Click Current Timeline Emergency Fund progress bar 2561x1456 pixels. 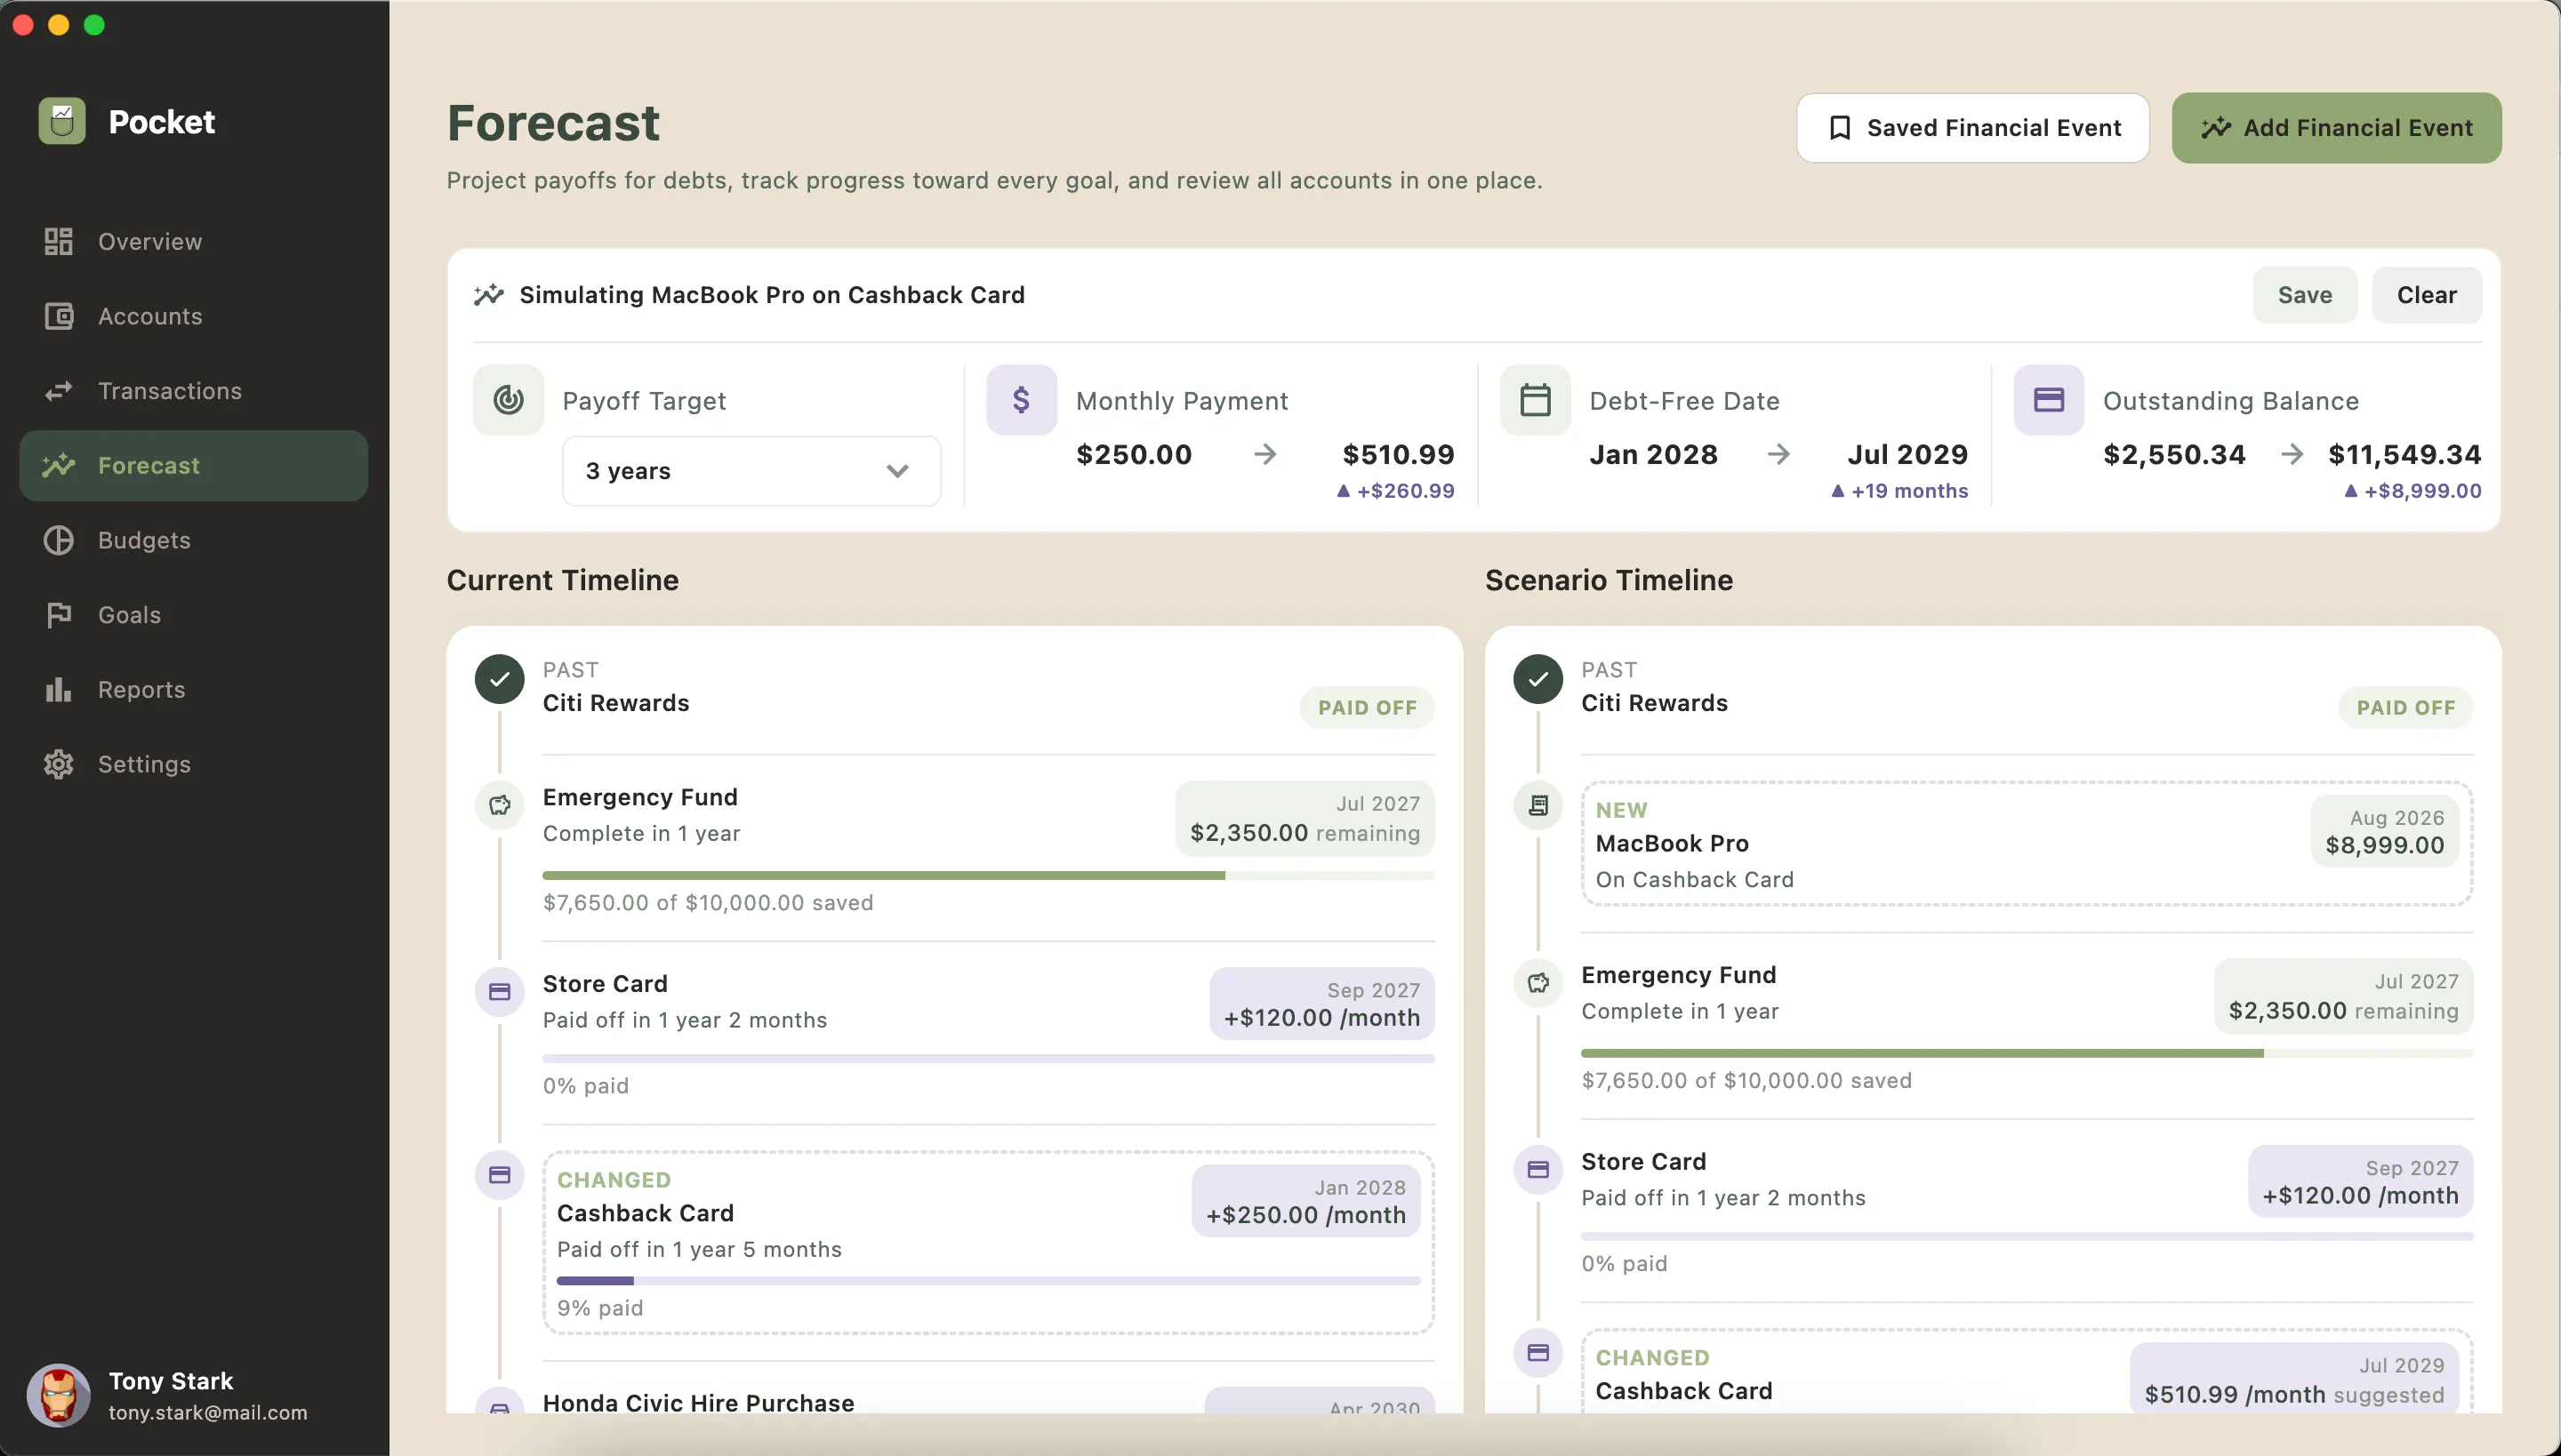(989, 876)
